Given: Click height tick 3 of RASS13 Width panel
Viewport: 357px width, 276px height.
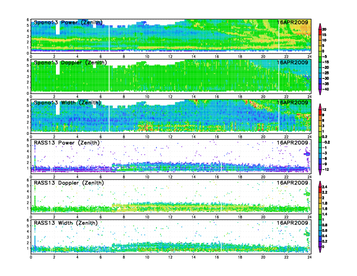Looking at the screenshot, I should (28, 237).
